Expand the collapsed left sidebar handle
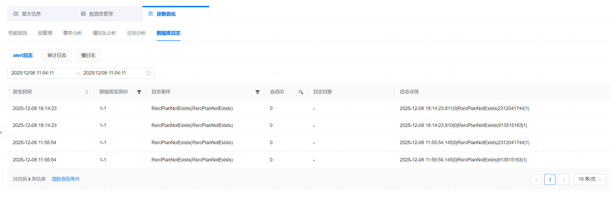The width and height of the screenshot is (616, 212). [1, 133]
